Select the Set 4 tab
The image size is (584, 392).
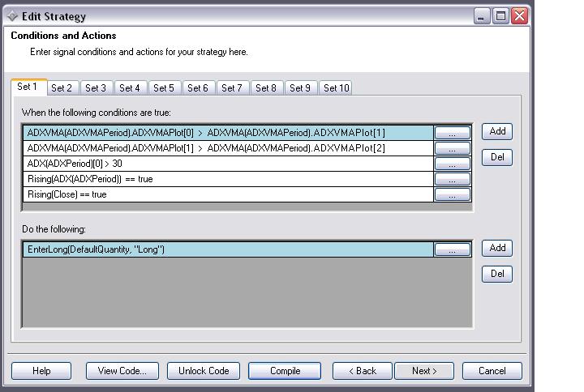[131, 88]
